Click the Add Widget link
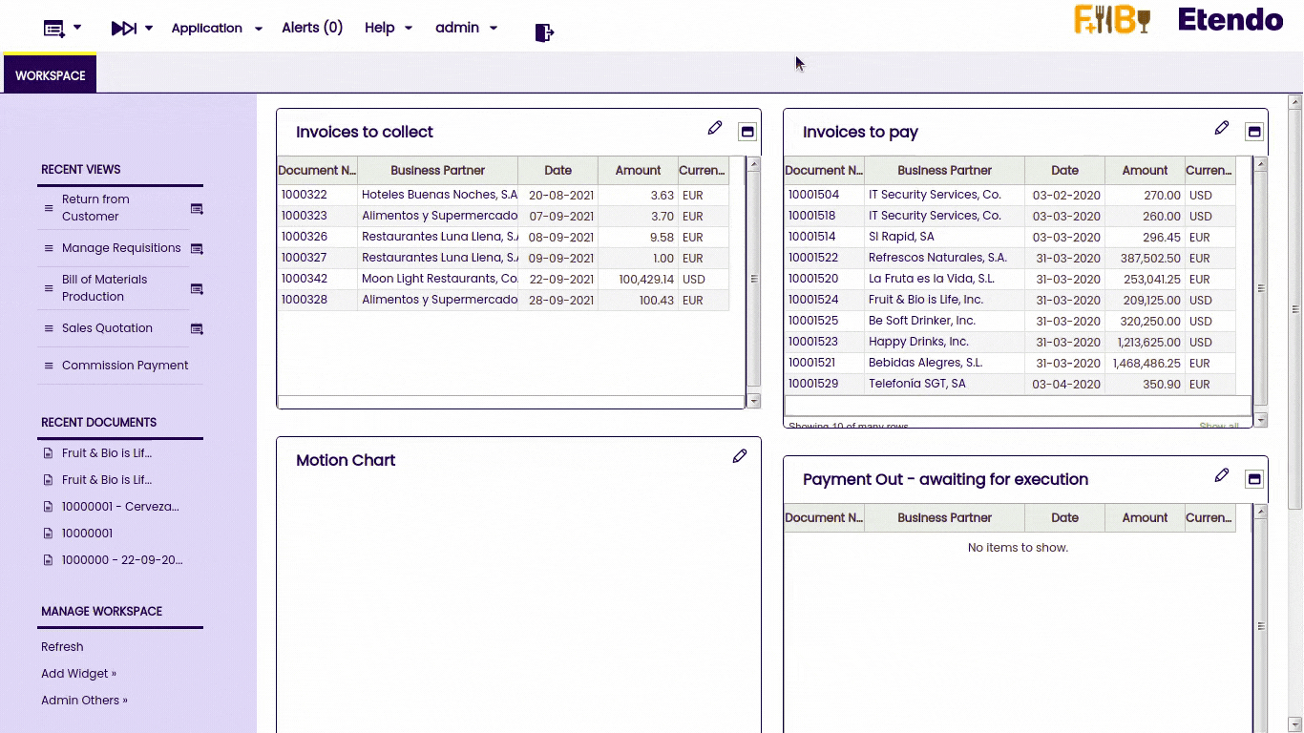 click(78, 674)
